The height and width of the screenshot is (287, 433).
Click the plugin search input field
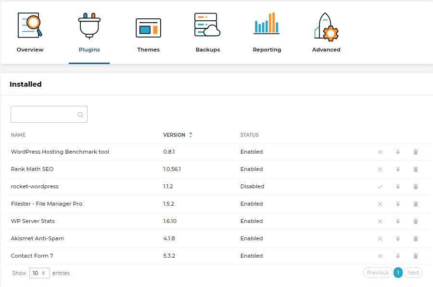[49, 115]
